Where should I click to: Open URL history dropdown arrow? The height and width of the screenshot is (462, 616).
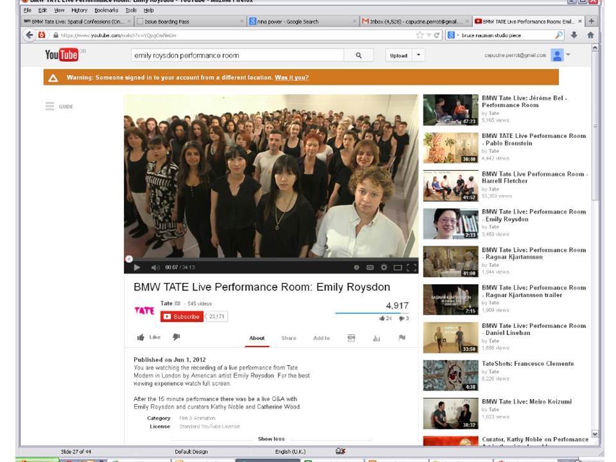tap(429, 35)
